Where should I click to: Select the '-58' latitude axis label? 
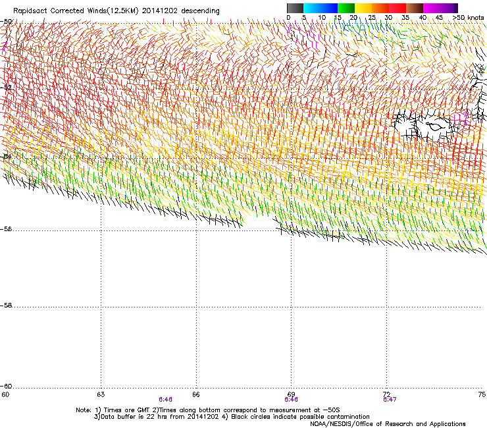6,306
